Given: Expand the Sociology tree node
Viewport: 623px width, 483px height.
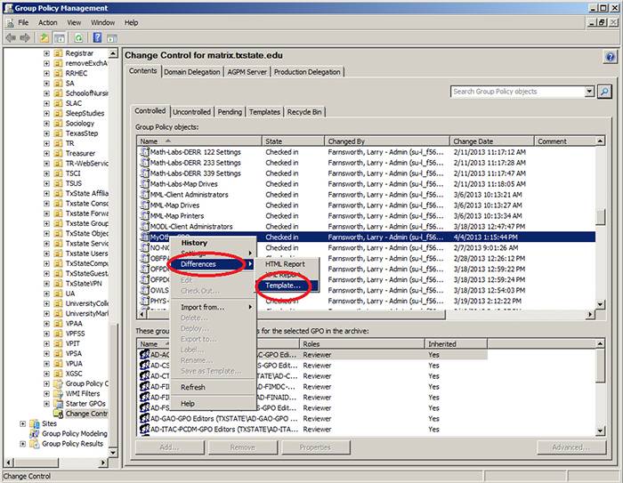Looking at the screenshot, I should pos(46,123).
